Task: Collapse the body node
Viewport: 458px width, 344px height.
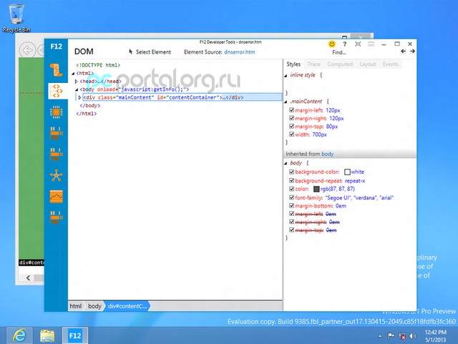Action: coord(77,89)
